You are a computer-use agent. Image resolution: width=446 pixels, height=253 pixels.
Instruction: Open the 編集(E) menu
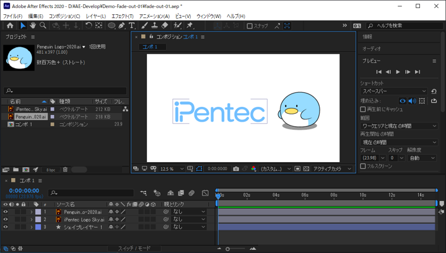click(x=35, y=16)
